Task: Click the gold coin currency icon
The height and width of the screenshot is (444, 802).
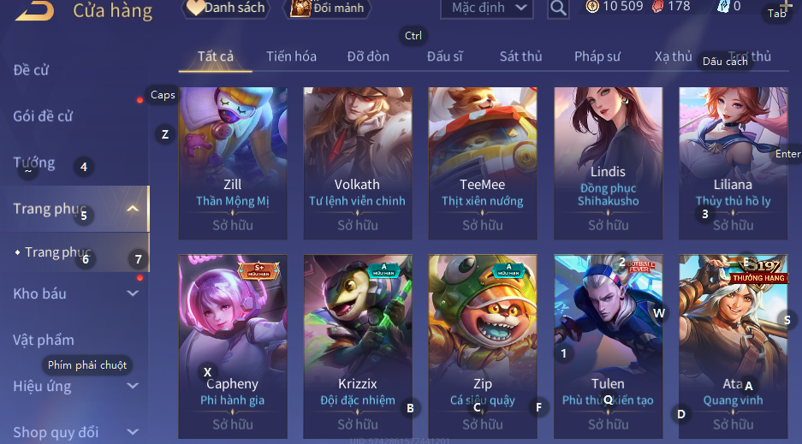Action: click(592, 7)
